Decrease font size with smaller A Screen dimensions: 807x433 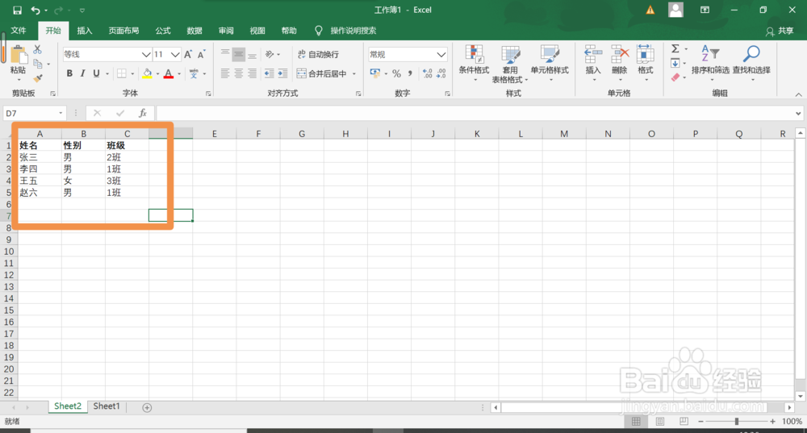[x=201, y=55]
